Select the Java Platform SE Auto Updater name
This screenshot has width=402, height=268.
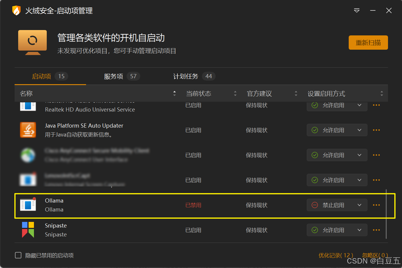84,126
